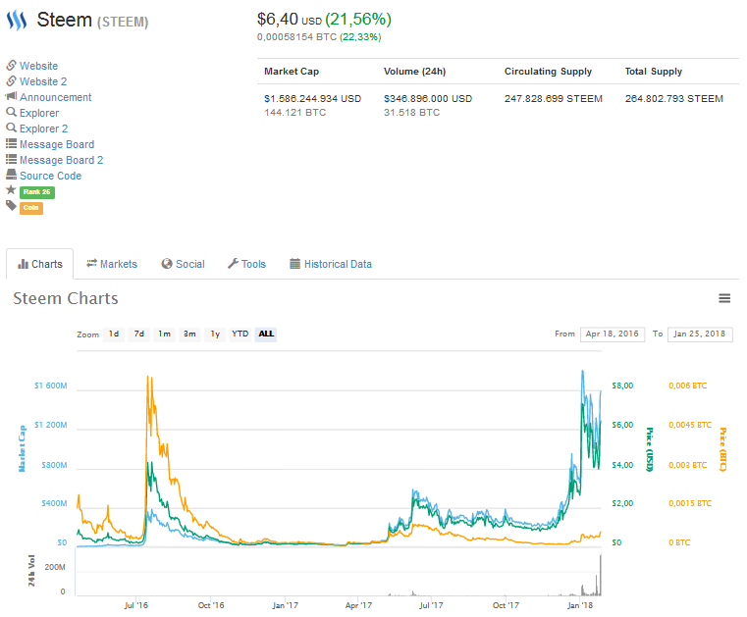Click the bar chart icon on Charts tab

(23, 264)
